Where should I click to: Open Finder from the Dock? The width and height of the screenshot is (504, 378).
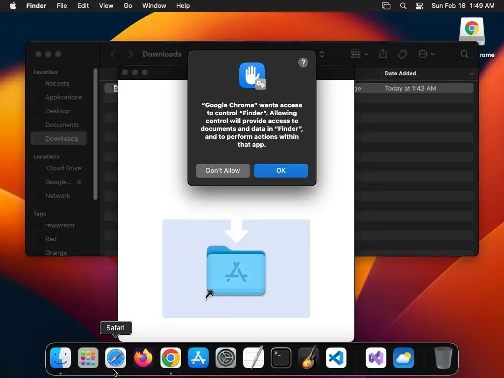(x=61, y=358)
